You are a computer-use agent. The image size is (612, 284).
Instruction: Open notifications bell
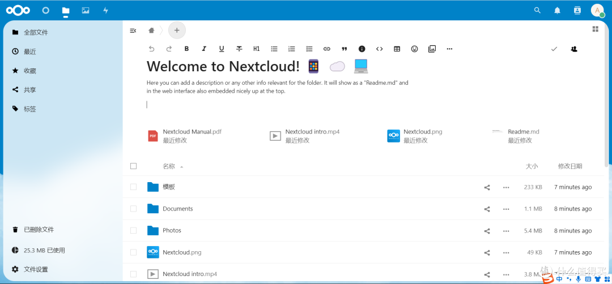[x=558, y=11]
